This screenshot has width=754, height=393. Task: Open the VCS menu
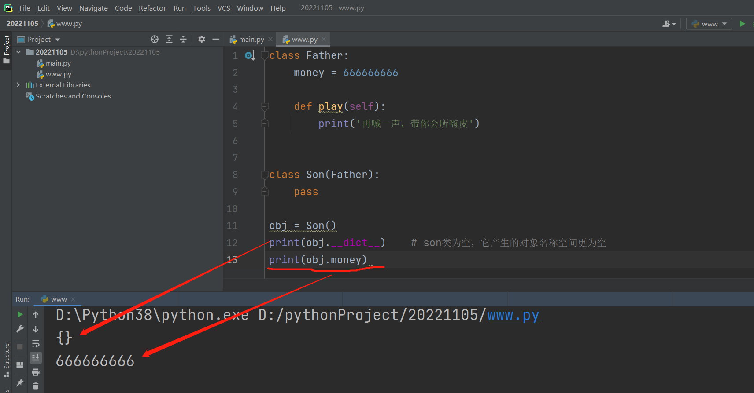(224, 8)
